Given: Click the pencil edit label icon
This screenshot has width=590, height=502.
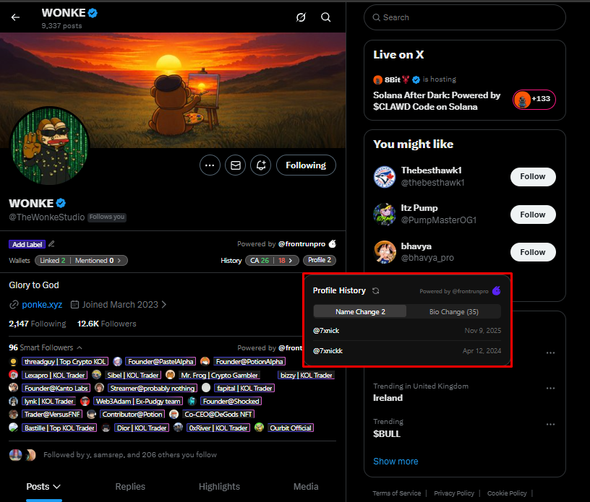Looking at the screenshot, I should point(51,244).
